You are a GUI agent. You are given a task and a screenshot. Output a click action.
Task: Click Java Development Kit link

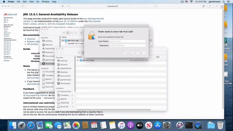pos(94,19)
